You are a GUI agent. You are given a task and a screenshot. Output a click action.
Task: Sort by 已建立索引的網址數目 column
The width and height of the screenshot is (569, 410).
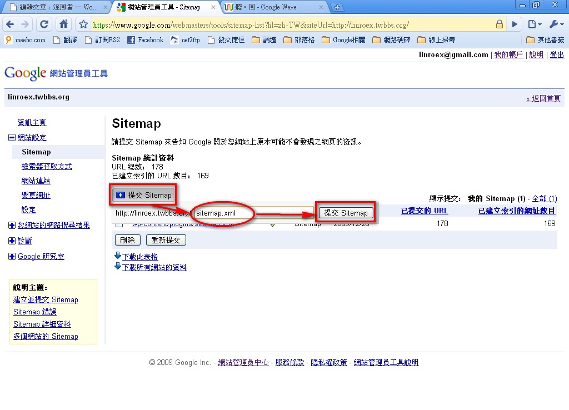coord(516,211)
